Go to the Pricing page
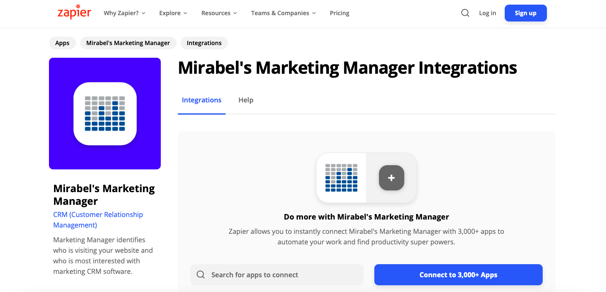Image resolution: width=606 pixels, height=292 pixels. pos(339,13)
